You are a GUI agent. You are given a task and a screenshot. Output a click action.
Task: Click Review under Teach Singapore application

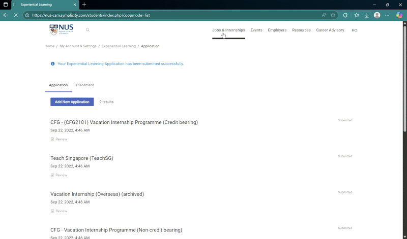(x=61, y=175)
